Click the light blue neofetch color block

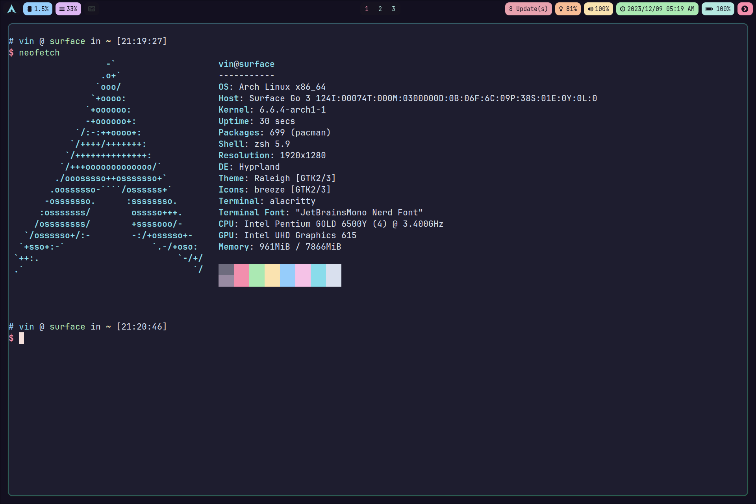pyautogui.click(x=287, y=275)
